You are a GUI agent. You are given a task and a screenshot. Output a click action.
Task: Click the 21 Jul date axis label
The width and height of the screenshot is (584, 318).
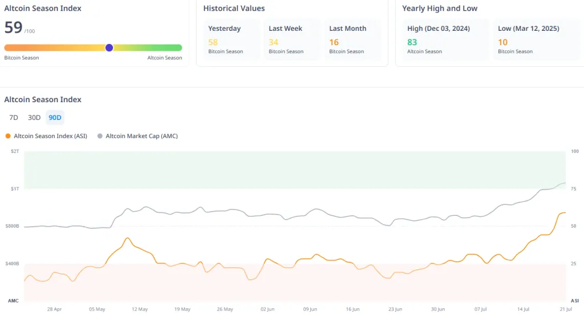(x=566, y=309)
